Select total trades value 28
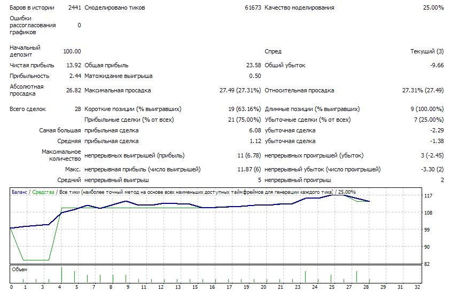Image resolution: width=451 pixels, height=292 pixels. pos(78,109)
